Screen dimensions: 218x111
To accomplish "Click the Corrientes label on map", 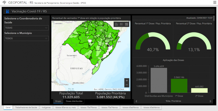I will [x=58, y=24].
